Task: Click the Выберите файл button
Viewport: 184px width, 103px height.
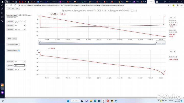Action: coord(12,15)
